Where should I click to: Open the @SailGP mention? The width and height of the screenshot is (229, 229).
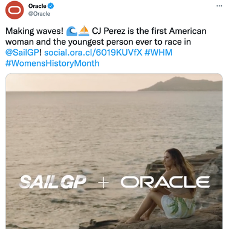[x=22, y=53]
